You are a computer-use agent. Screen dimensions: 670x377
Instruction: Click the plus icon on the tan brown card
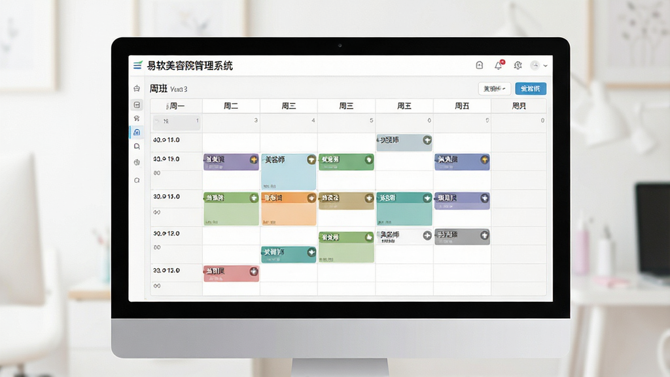tap(369, 198)
